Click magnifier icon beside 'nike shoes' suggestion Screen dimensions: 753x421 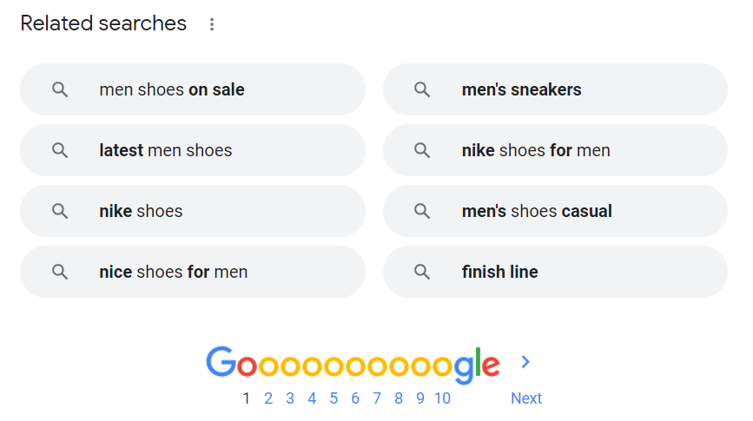tap(60, 211)
